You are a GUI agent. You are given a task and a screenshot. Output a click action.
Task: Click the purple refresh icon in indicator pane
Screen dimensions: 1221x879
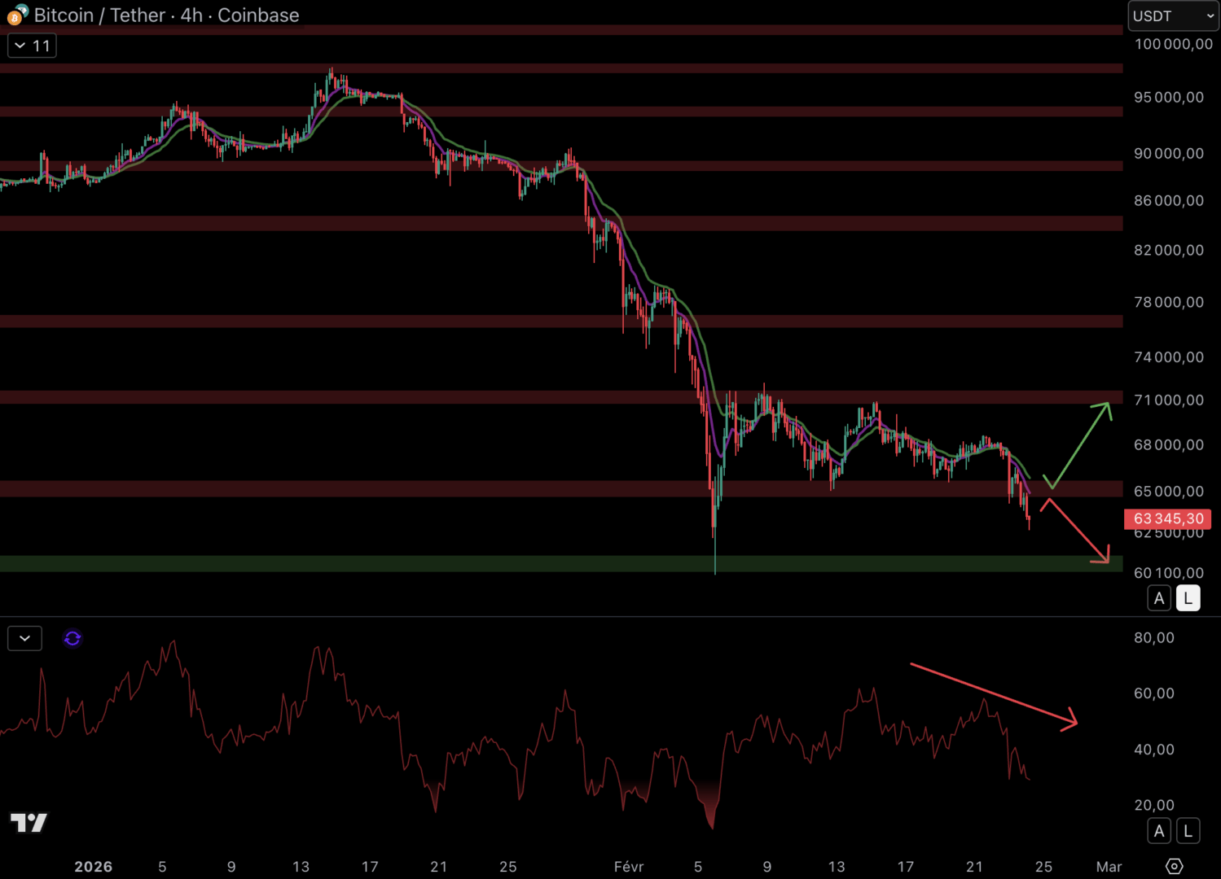[x=72, y=639]
